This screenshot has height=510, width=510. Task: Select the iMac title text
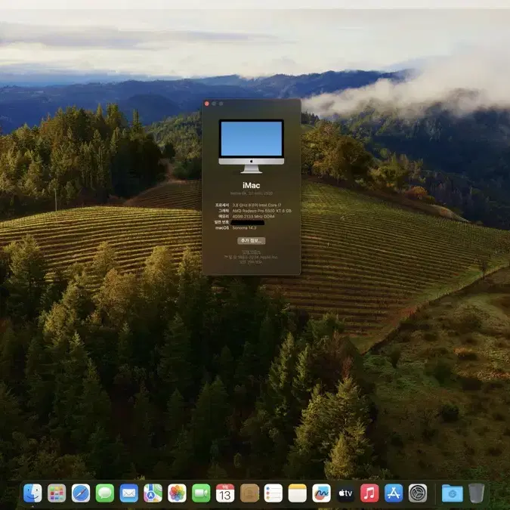tap(251, 185)
